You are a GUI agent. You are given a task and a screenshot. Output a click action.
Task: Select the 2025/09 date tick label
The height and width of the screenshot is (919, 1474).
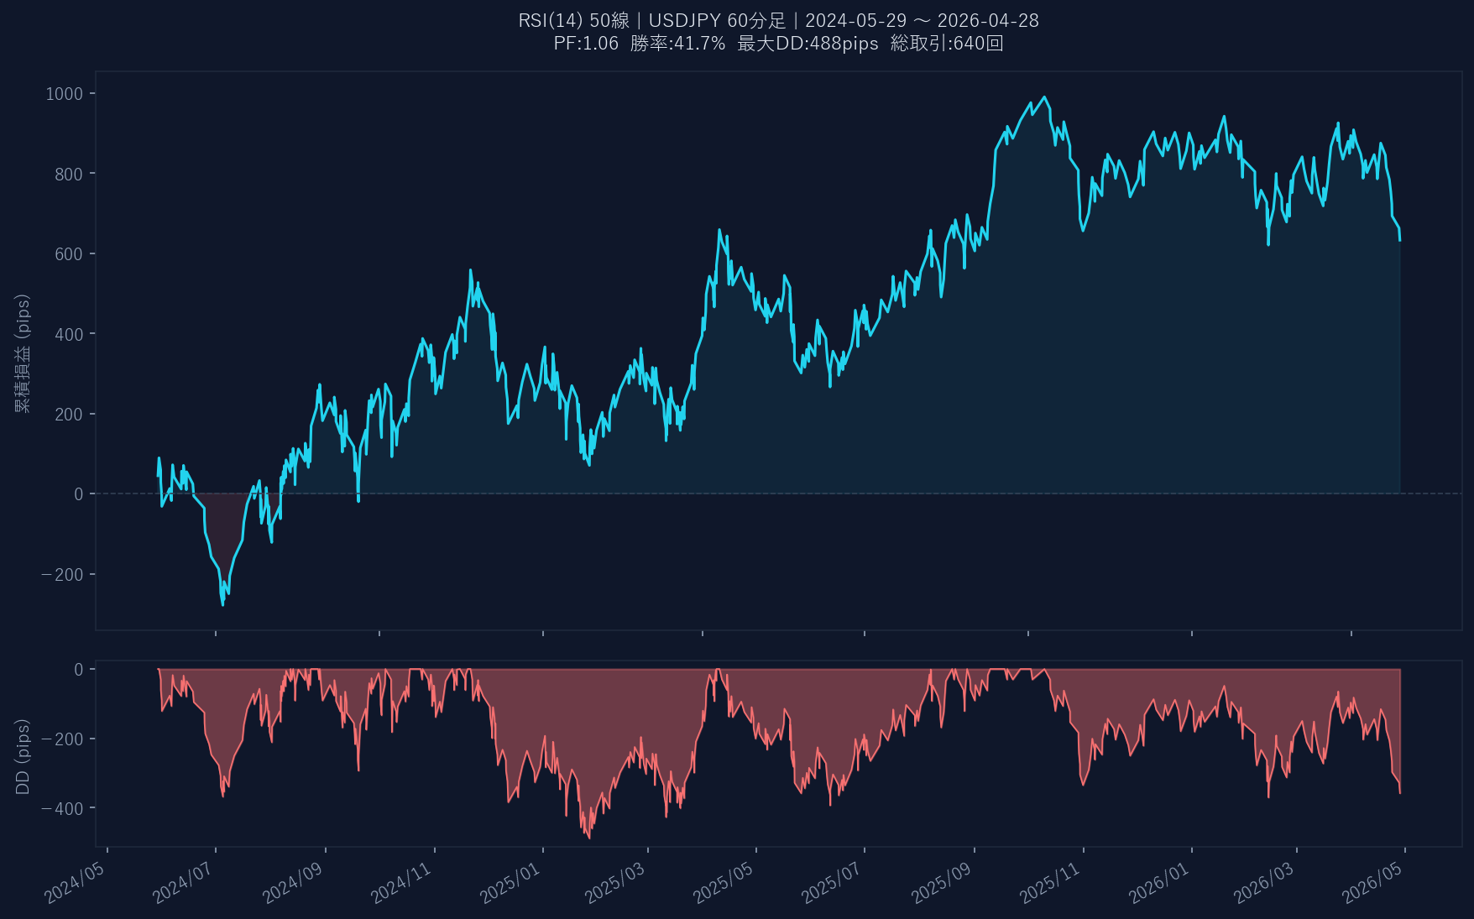(941, 883)
